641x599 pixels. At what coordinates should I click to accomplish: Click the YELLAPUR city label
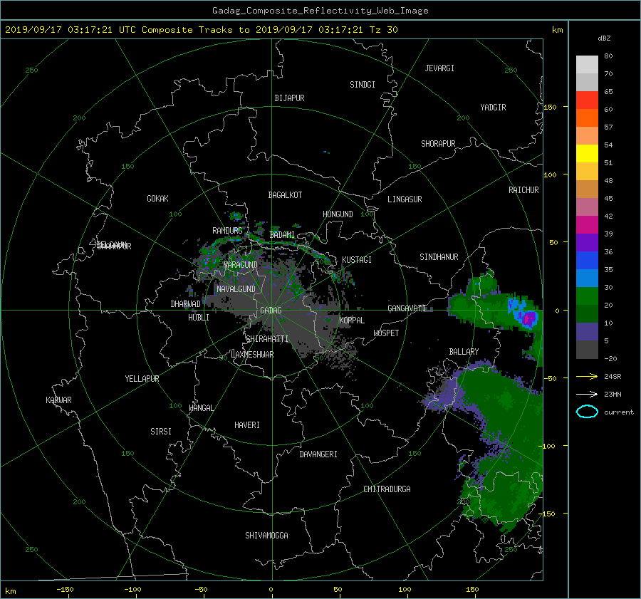pyautogui.click(x=142, y=379)
